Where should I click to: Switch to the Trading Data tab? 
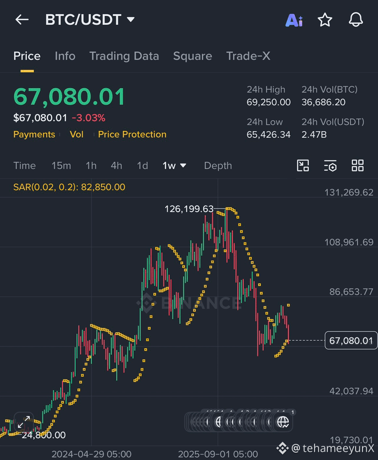click(124, 56)
